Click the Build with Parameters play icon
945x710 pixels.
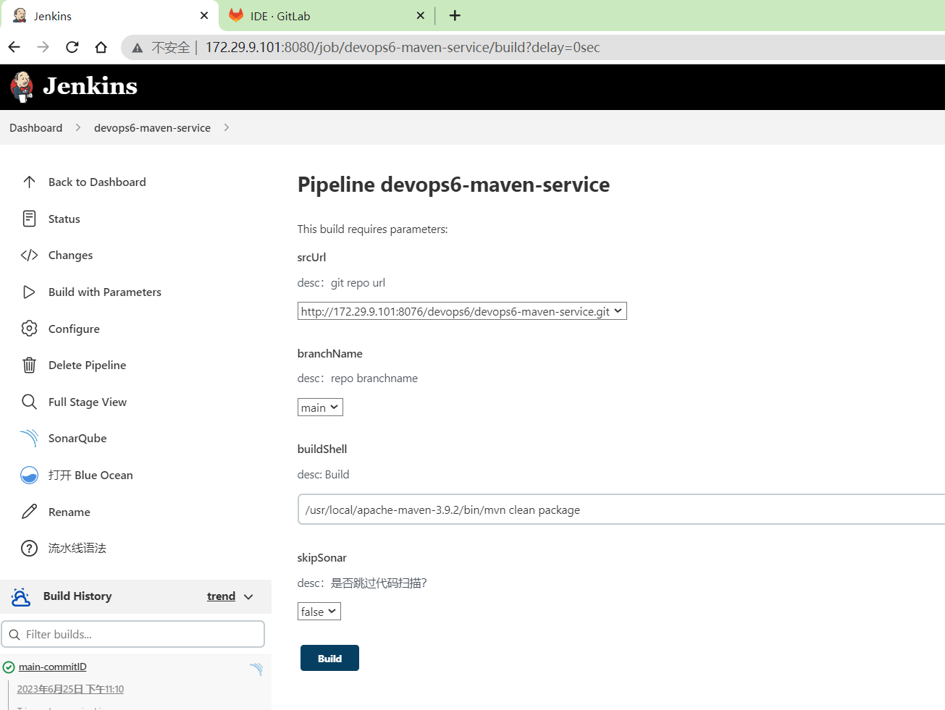coord(29,292)
